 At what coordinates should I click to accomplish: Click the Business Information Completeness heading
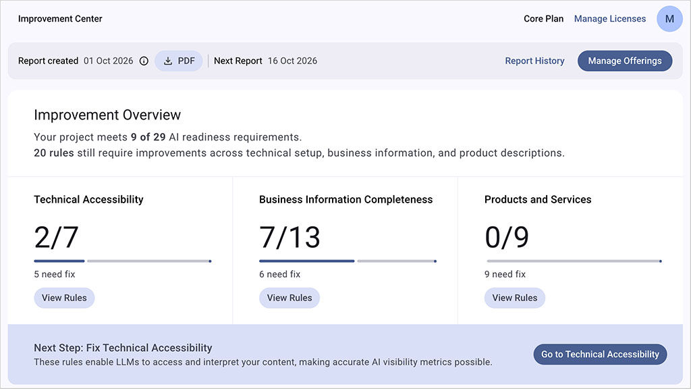[346, 200]
